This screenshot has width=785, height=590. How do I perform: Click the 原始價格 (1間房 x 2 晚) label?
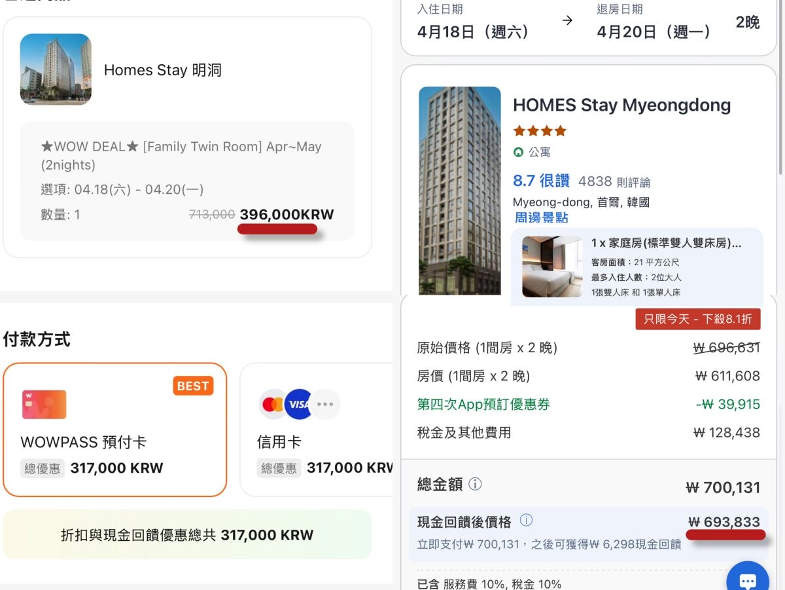pyautogui.click(x=487, y=348)
